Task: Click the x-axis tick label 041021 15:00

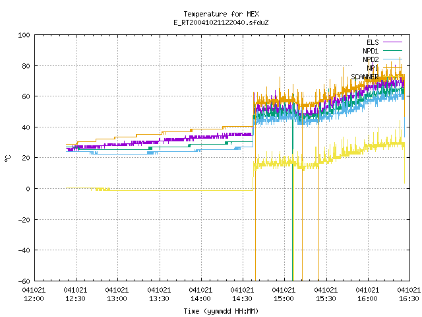Action: [x=284, y=295]
